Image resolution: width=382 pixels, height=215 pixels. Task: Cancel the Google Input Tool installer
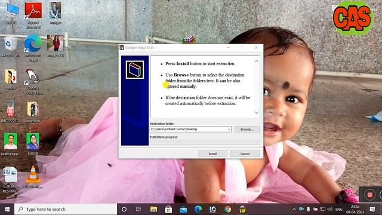coord(245,154)
